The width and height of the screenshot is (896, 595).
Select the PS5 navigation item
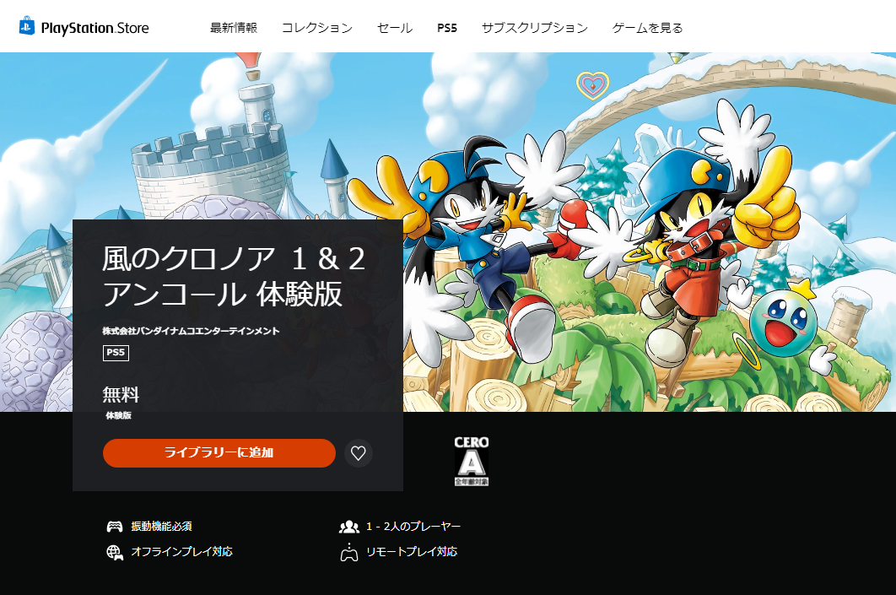click(x=447, y=28)
